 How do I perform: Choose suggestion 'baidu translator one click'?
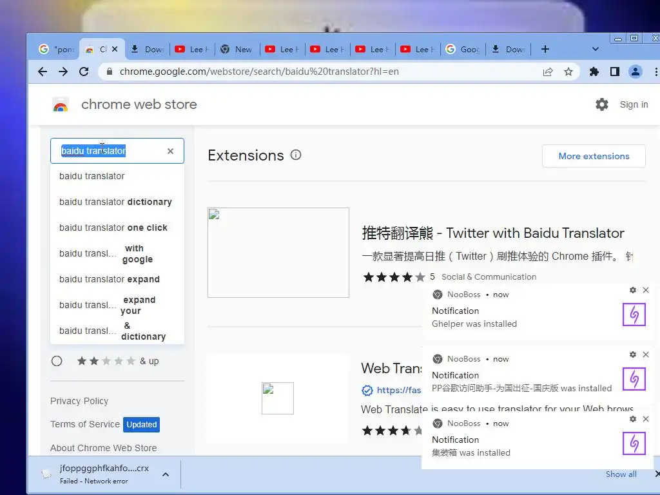[x=117, y=228]
